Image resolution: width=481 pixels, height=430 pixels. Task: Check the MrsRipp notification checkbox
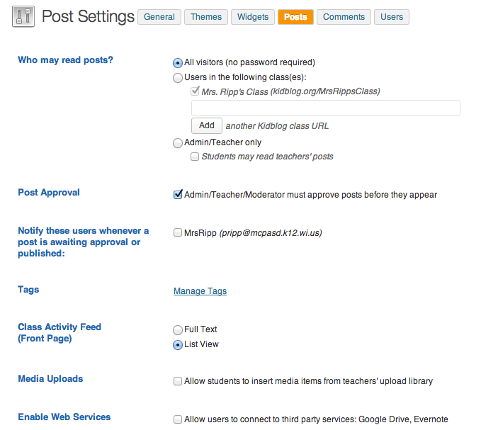tap(178, 232)
